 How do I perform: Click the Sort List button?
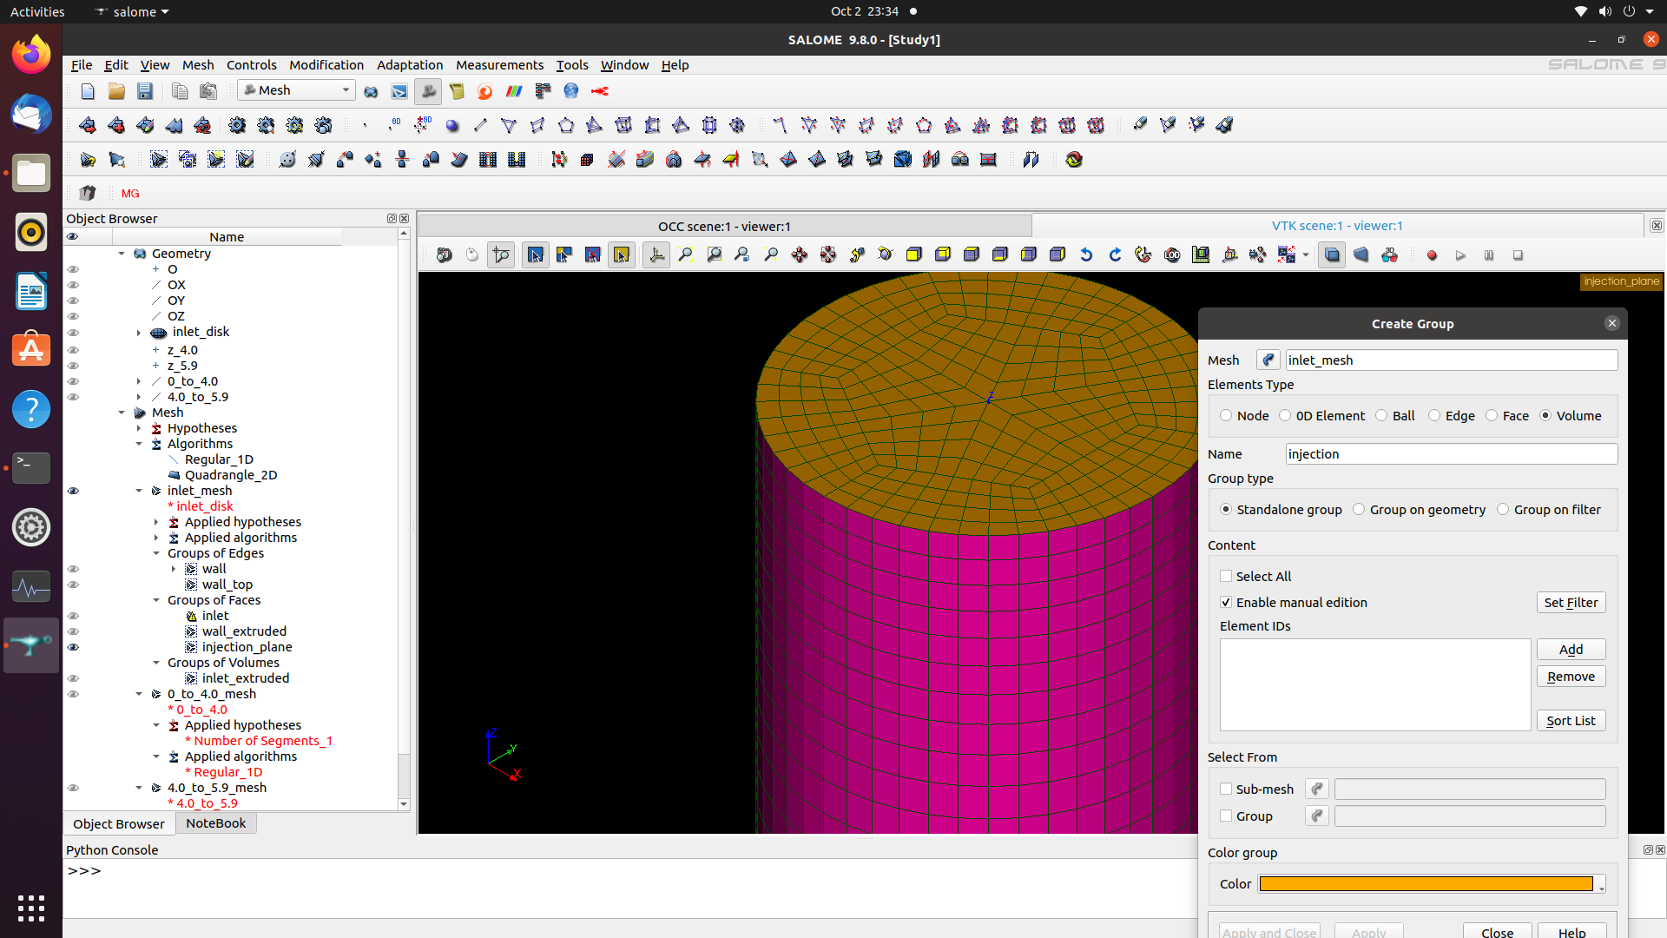(1570, 721)
